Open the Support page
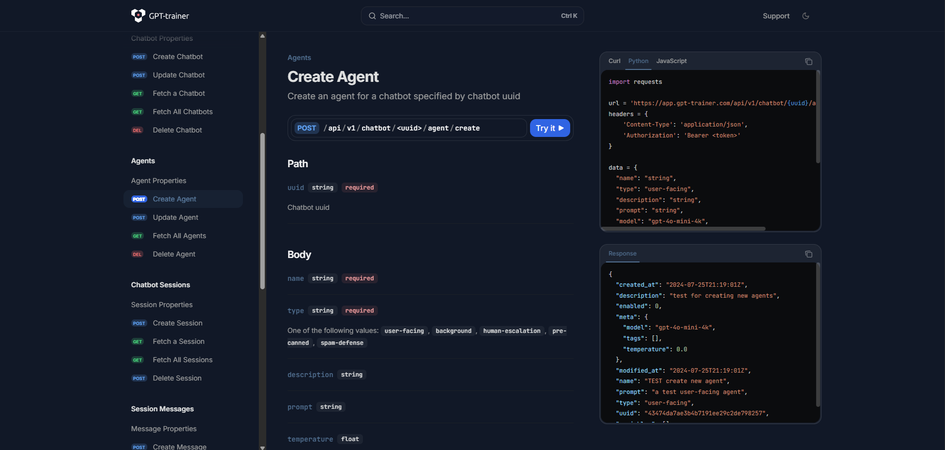Viewport: 945px width, 450px height. tap(775, 15)
